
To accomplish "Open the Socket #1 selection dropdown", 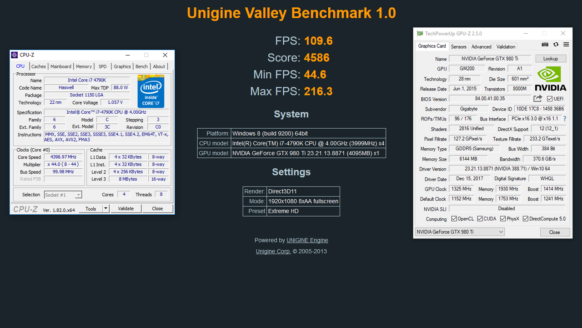I will pyautogui.click(x=63, y=195).
